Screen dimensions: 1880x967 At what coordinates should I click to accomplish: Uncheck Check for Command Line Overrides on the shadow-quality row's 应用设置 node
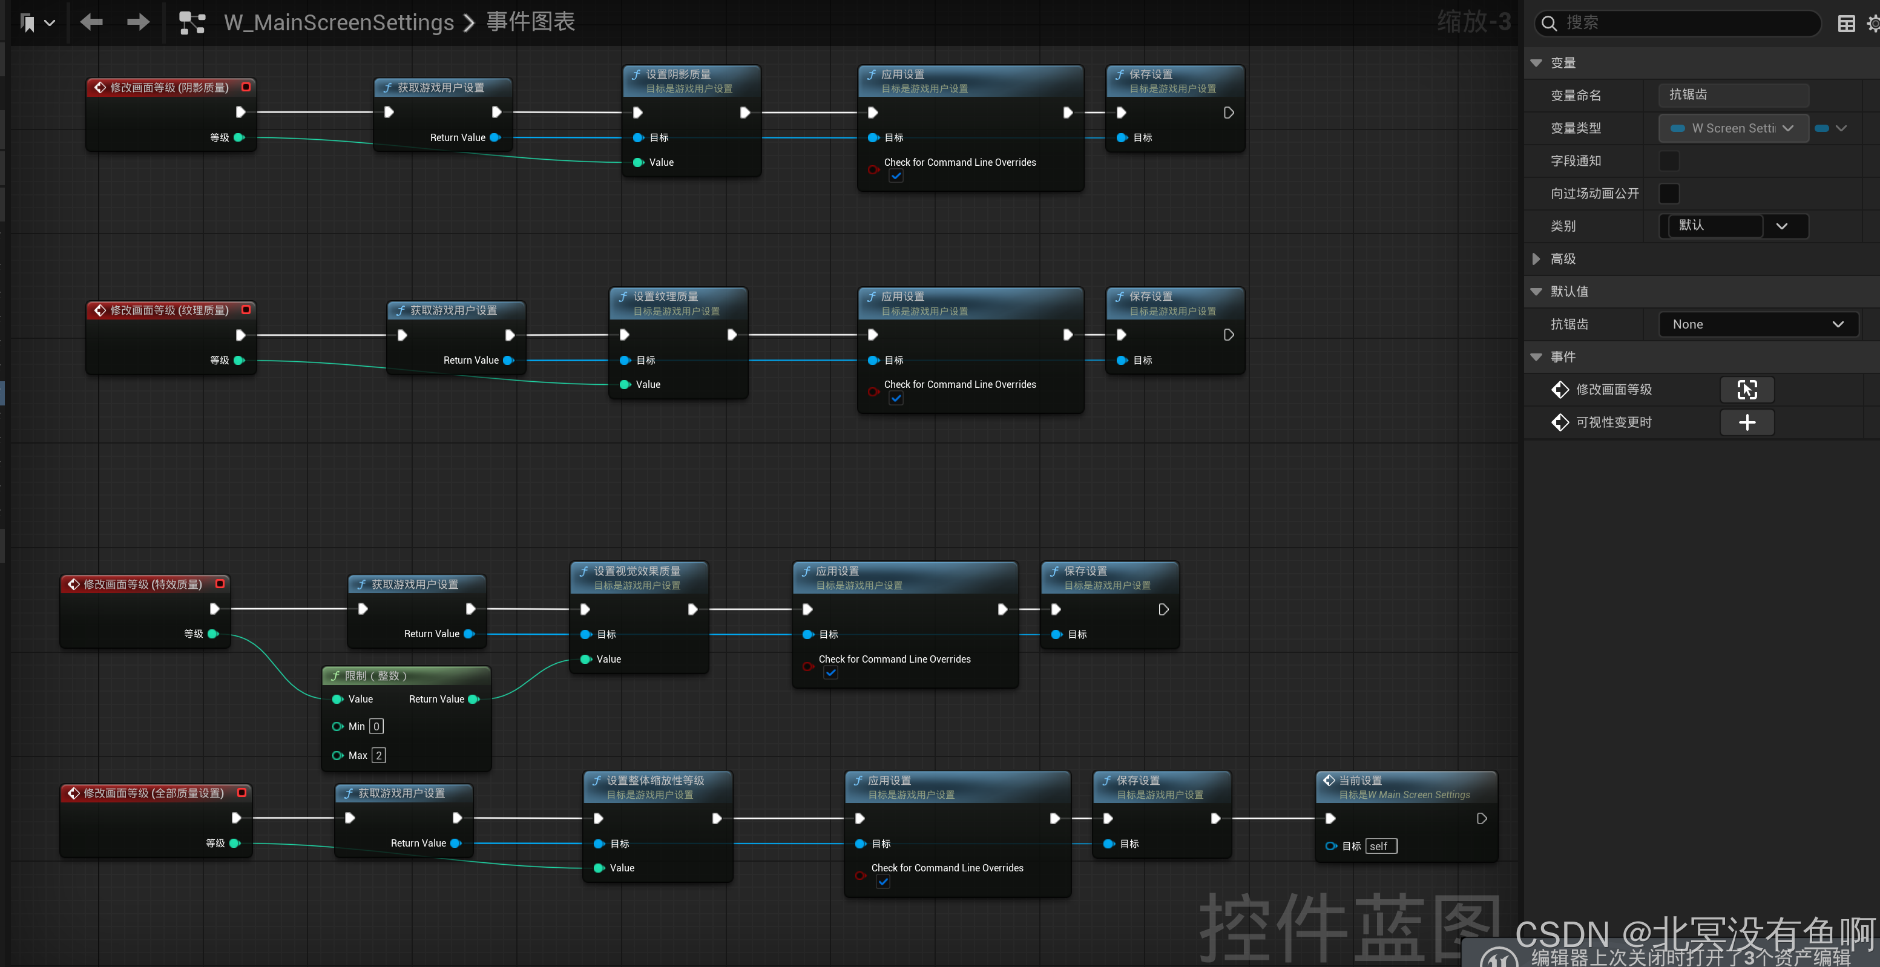click(896, 177)
